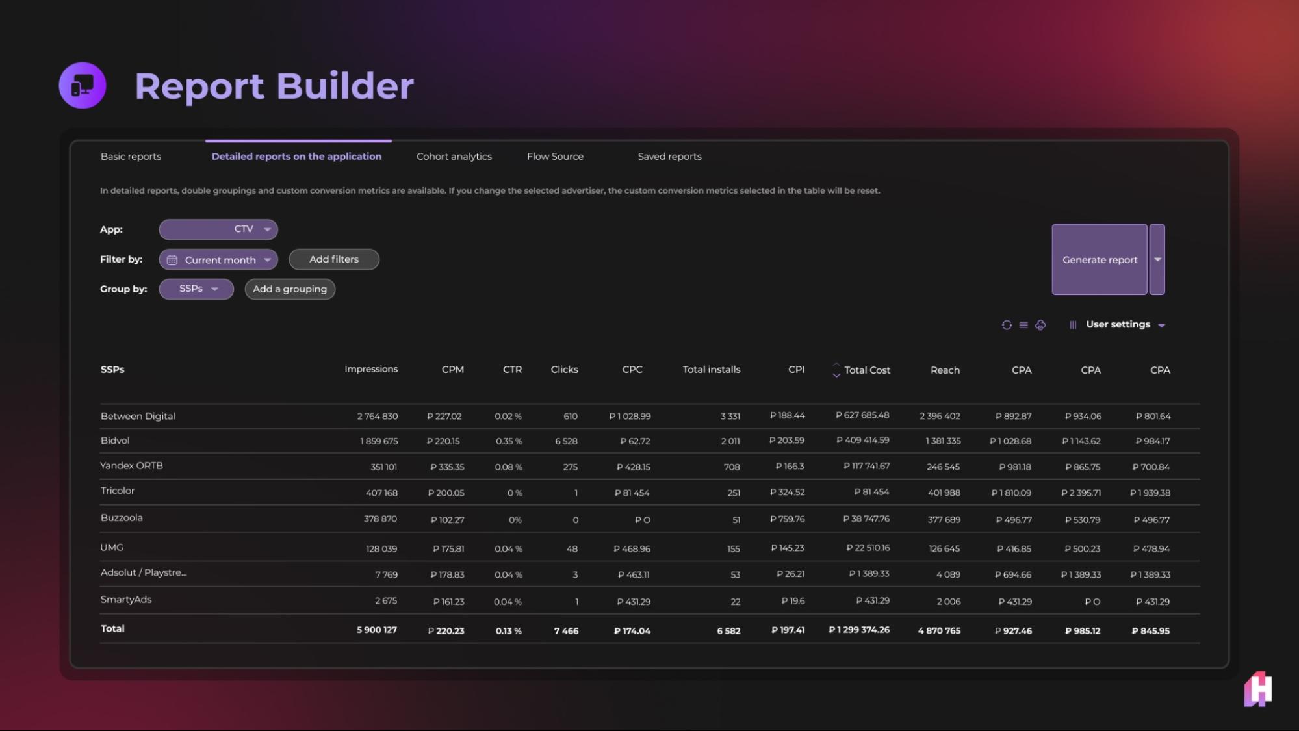Click the Add a grouping button
The height and width of the screenshot is (731, 1299).
point(290,289)
